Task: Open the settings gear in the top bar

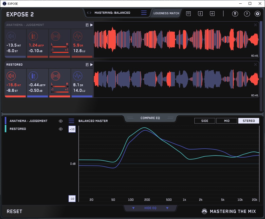Action: click(257, 14)
